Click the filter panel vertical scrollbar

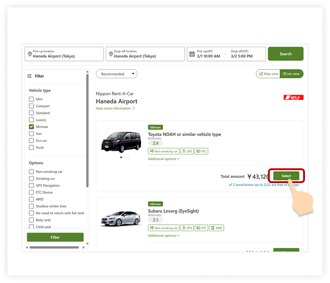87,130
